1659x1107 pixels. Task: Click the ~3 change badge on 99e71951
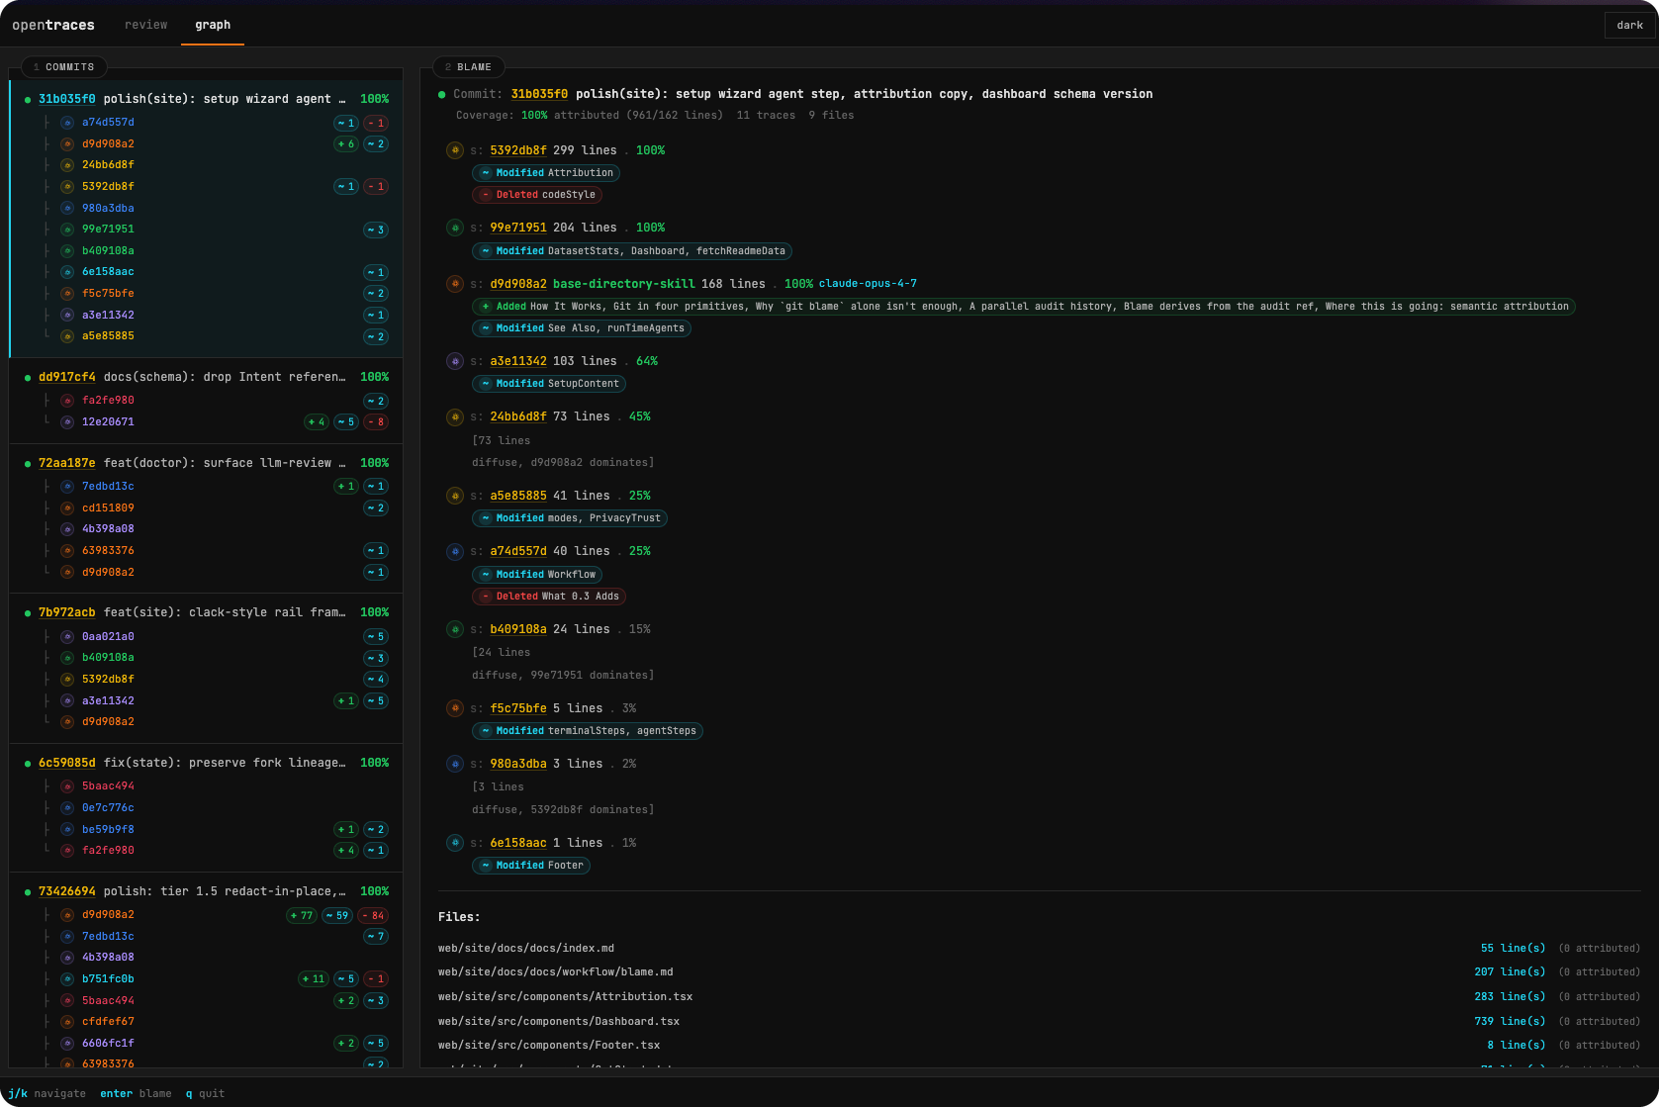coord(376,229)
